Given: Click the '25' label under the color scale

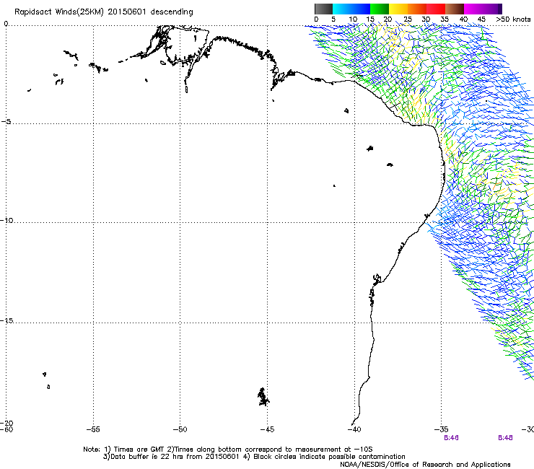Looking at the screenshot, I should [x=408, y=19].
